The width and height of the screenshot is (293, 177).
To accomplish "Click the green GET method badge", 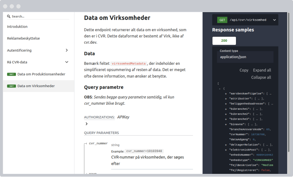I will tap(222, 20).
